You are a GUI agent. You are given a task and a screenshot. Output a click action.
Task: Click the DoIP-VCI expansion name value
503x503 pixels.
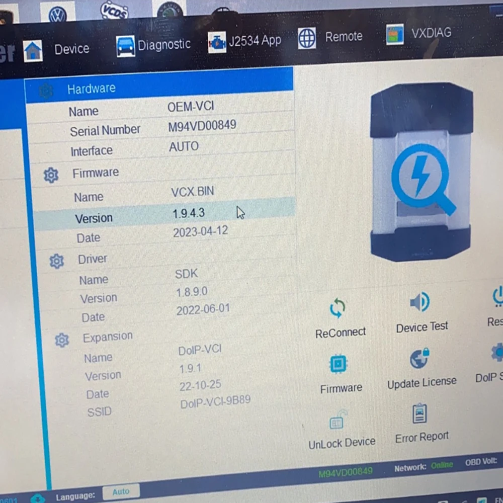click(x=200, y=350)
